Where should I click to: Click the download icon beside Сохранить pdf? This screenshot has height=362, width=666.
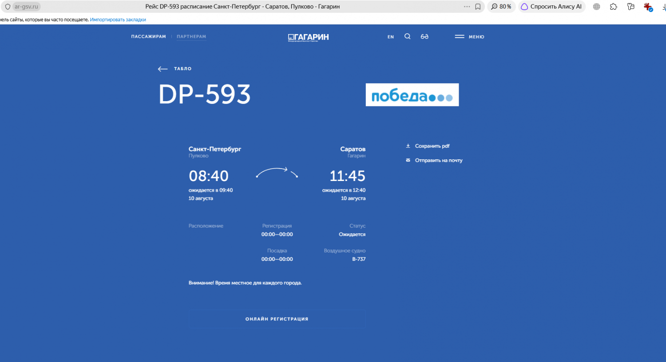[x=408, y=146]
